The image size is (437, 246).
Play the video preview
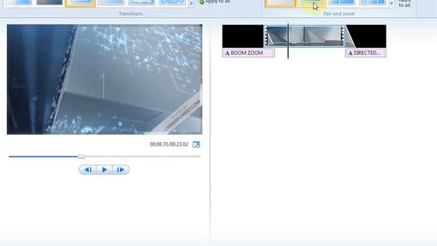tap(104, 169)
